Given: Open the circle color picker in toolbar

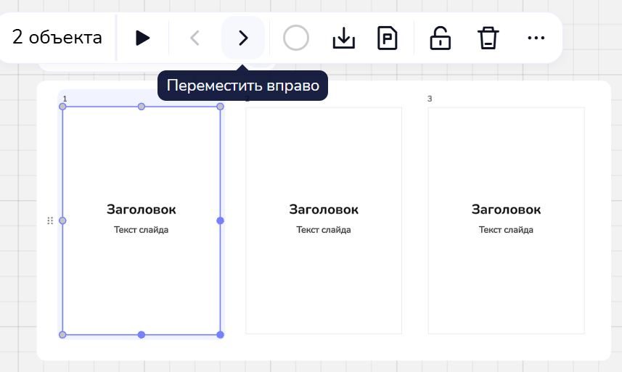Looking at the screenshot, I should tap(296, 38).
